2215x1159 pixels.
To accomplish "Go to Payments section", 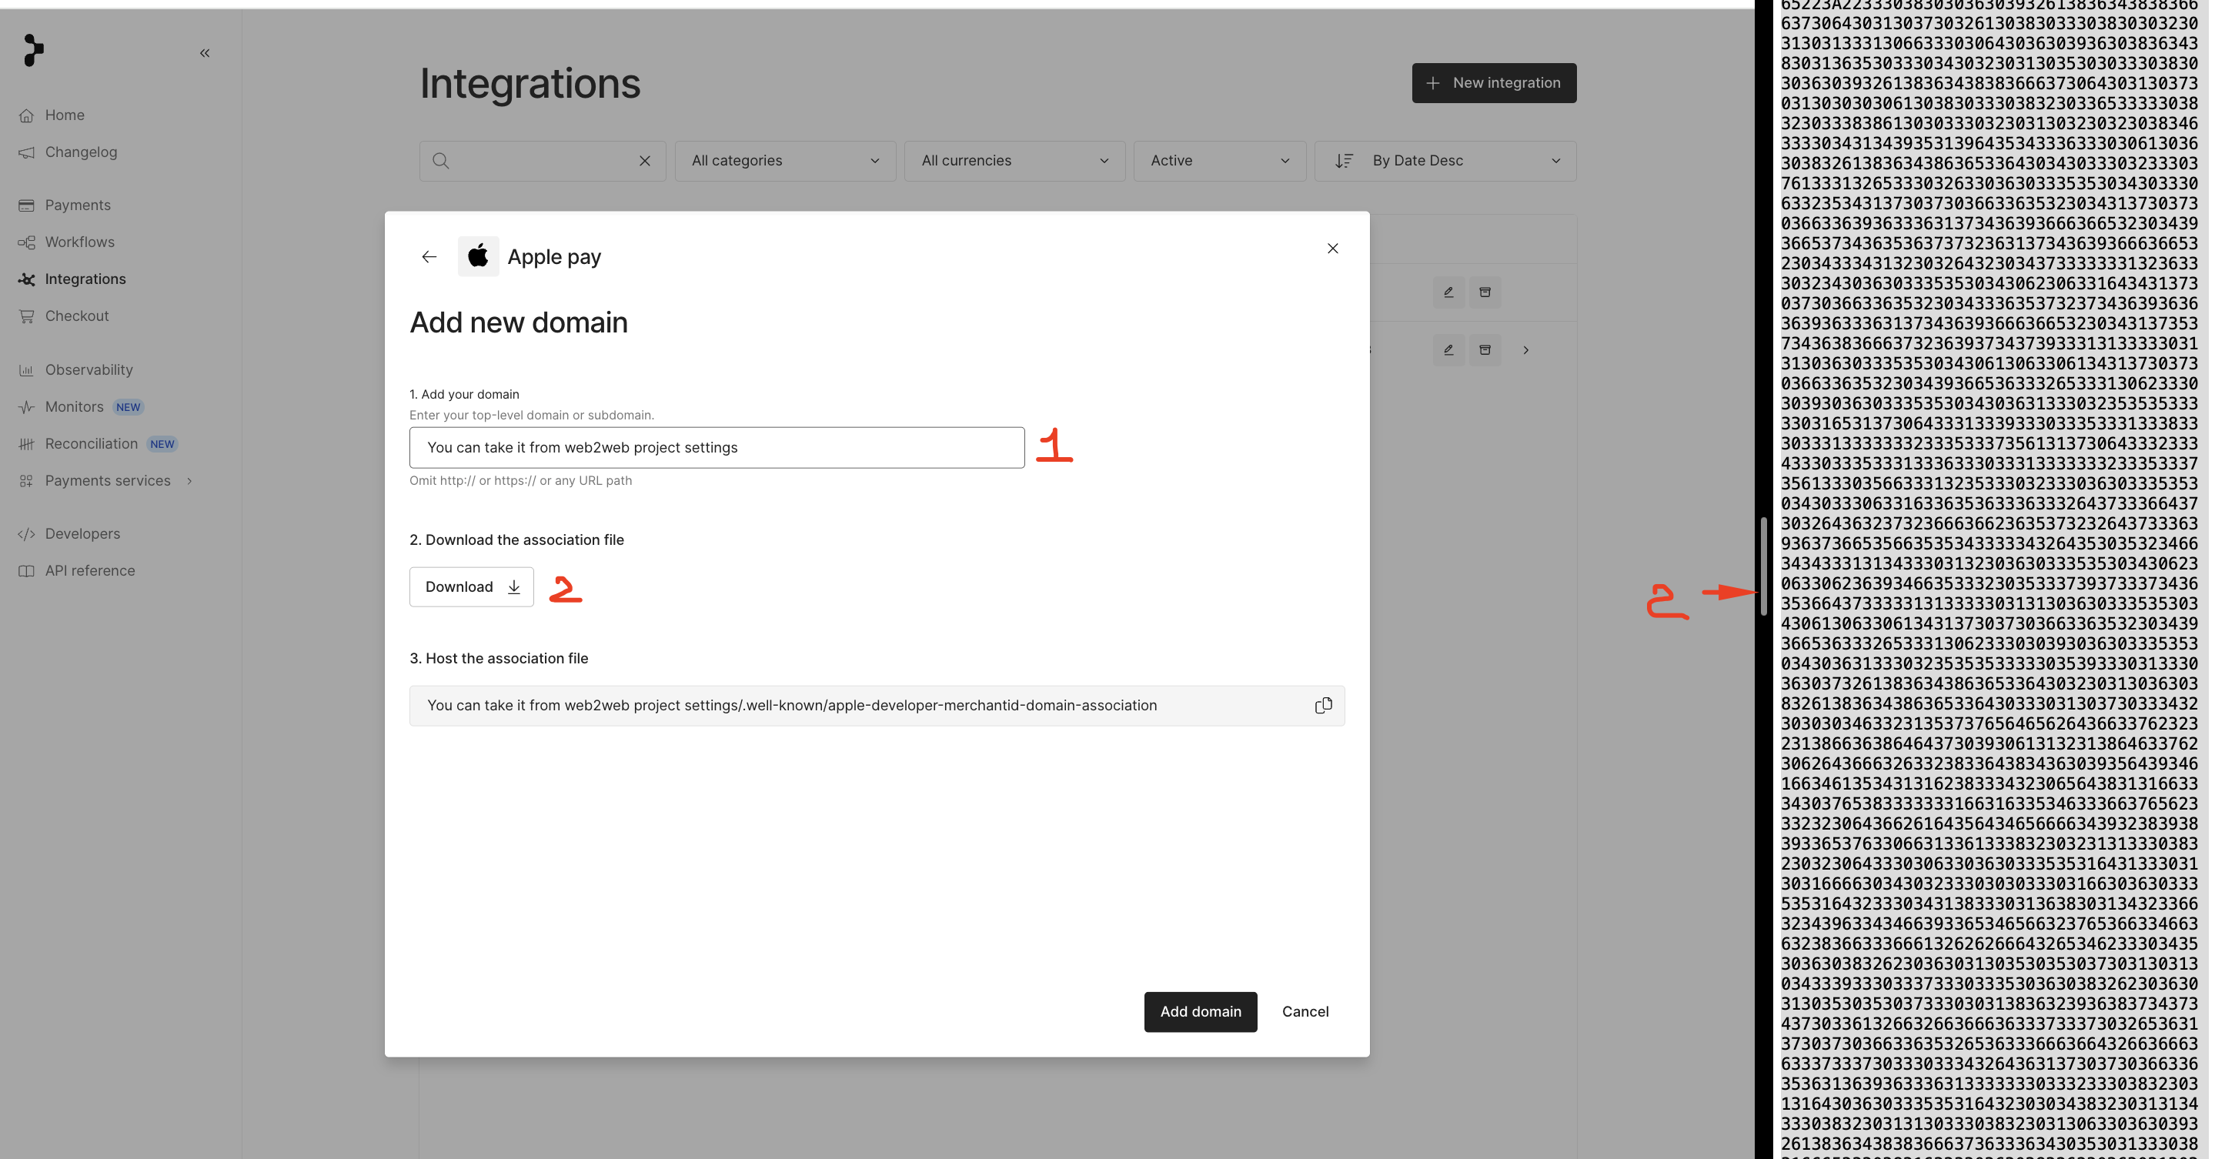I will pyautogui.click(x=78, y=205).
